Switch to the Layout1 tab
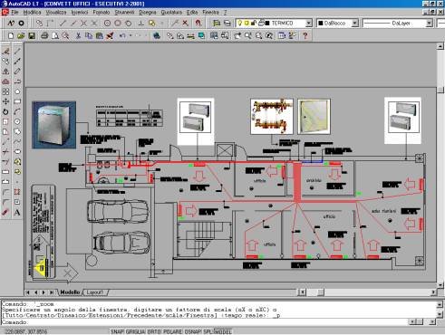The image size is (445, 335). tap(95, 292)
